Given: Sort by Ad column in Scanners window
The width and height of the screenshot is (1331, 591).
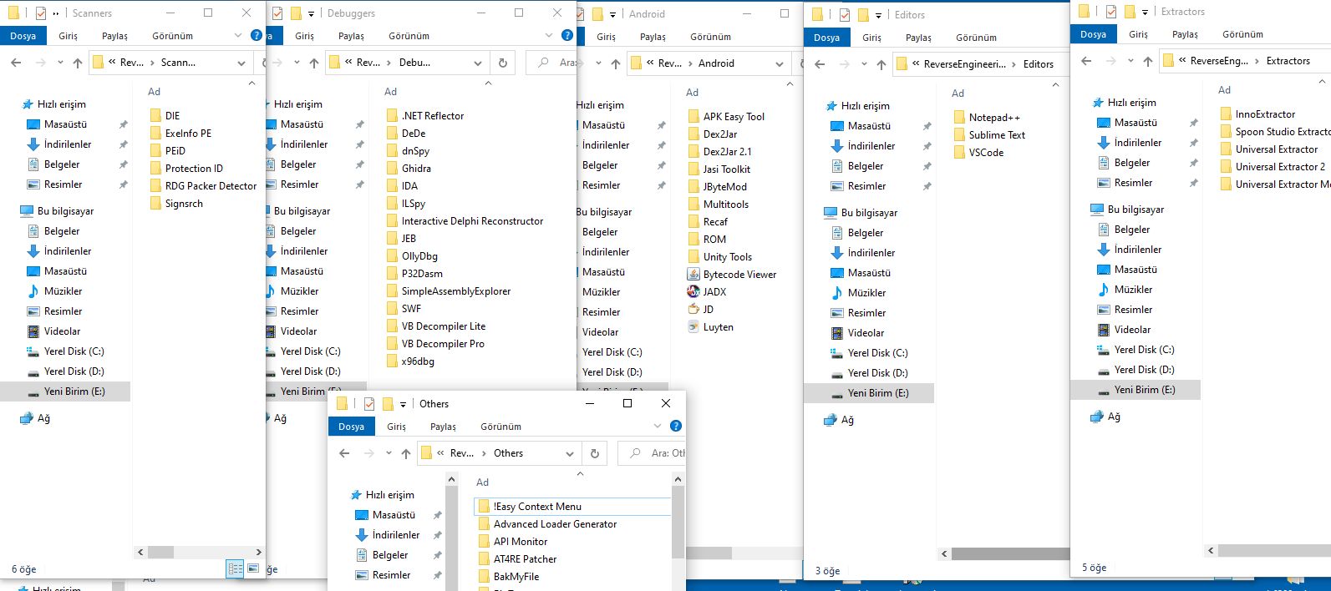Looking at the screenshot, I should pos(154,91).
